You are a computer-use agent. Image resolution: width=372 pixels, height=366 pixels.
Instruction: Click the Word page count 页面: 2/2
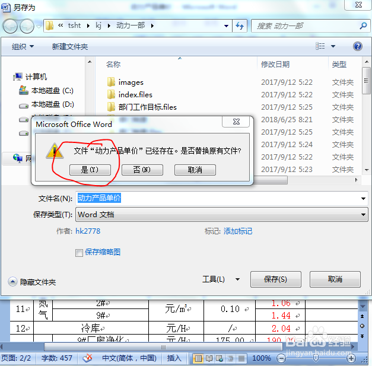coord(16,358)
